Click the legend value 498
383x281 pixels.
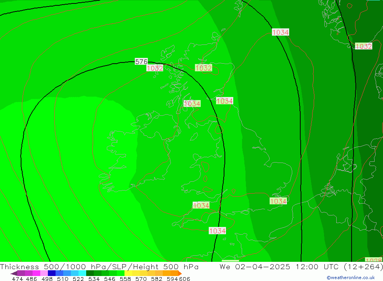47,279
